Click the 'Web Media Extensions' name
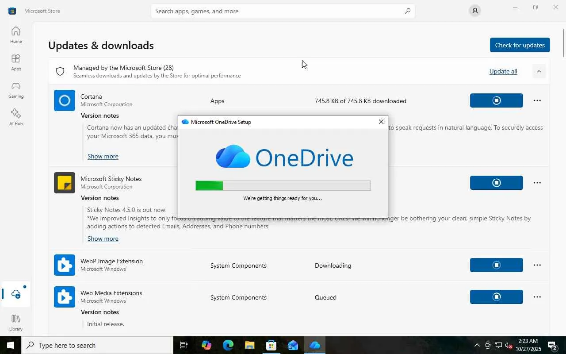The width and height of the screenshot is (566, 354). pos(111,293)
